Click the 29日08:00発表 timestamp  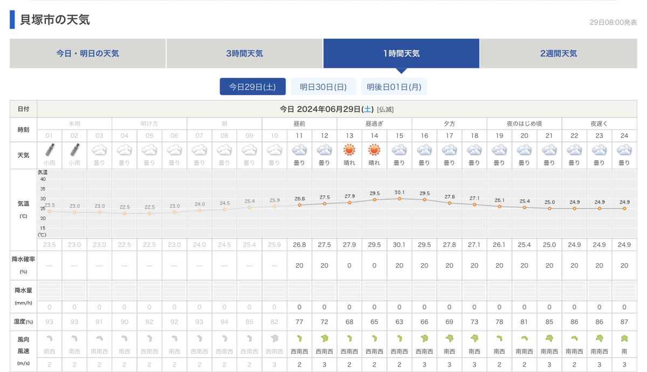(x=613, y=22)
